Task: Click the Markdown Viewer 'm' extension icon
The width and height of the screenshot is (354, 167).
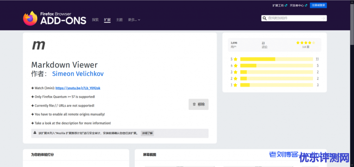Action: point(38,45)
